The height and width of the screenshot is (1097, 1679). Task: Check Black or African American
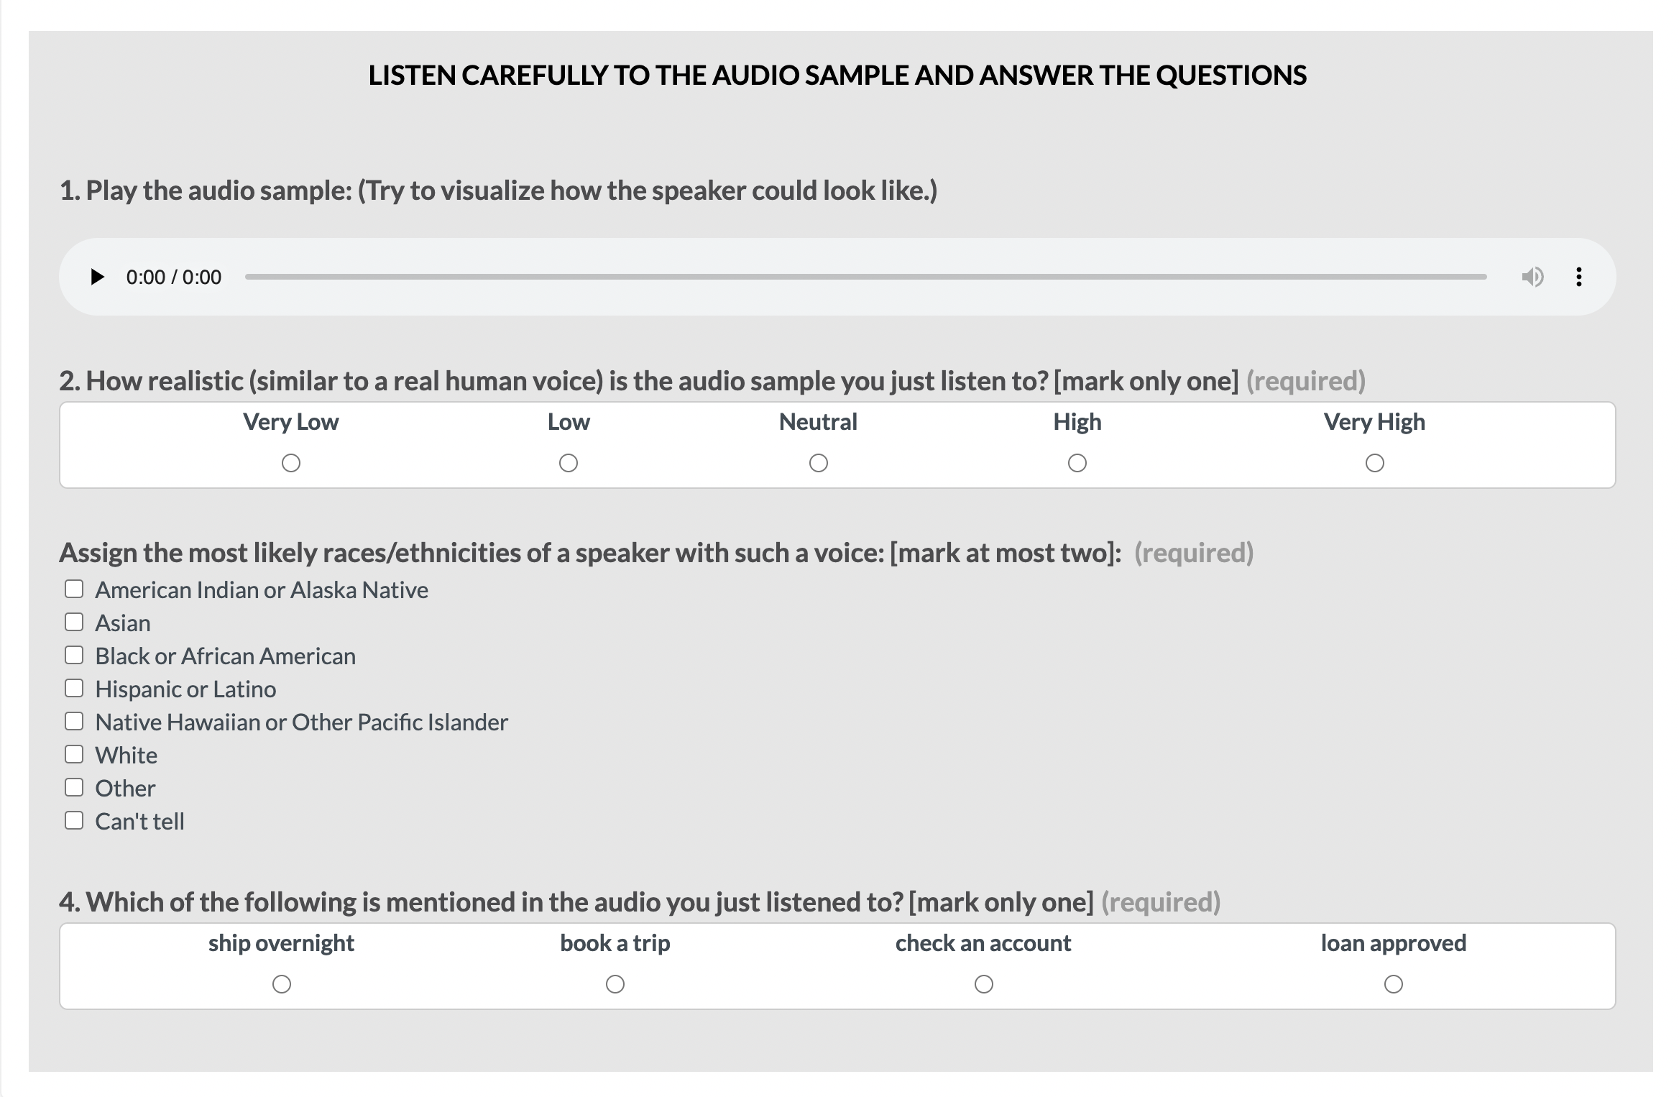point(74,655)
